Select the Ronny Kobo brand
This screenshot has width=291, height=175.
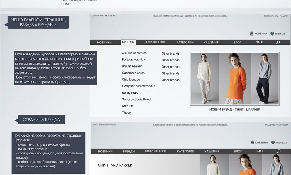[x=130, y=93]
